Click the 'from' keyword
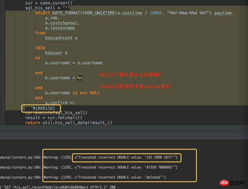 pyautogui.click(x=40, y=33)
